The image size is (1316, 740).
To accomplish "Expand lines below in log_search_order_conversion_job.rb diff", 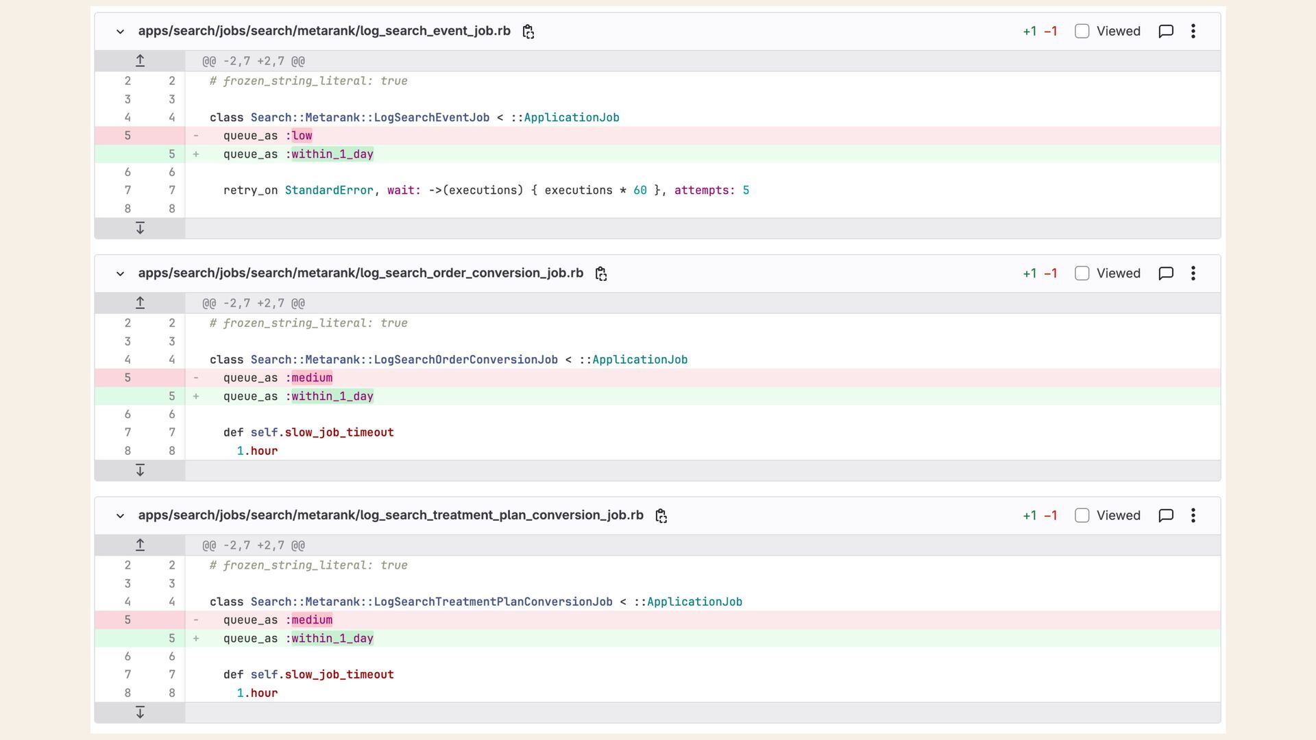I will [x=140, y=470].
